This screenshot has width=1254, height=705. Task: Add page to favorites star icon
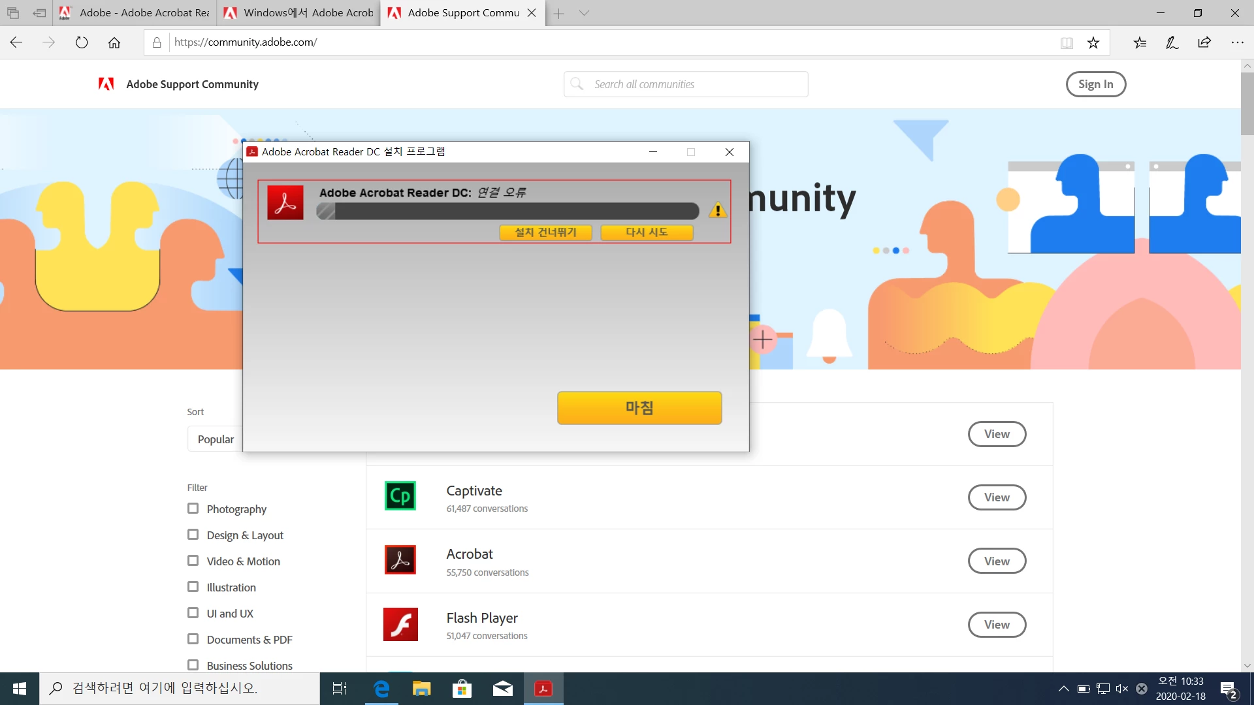(x=1093, y=42)
